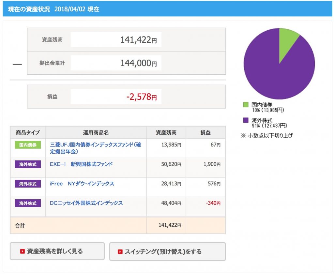This screenshot has width=334, height=274.
Task: Click the 商品タイプ column header
Action: click(x=28, y=132)
